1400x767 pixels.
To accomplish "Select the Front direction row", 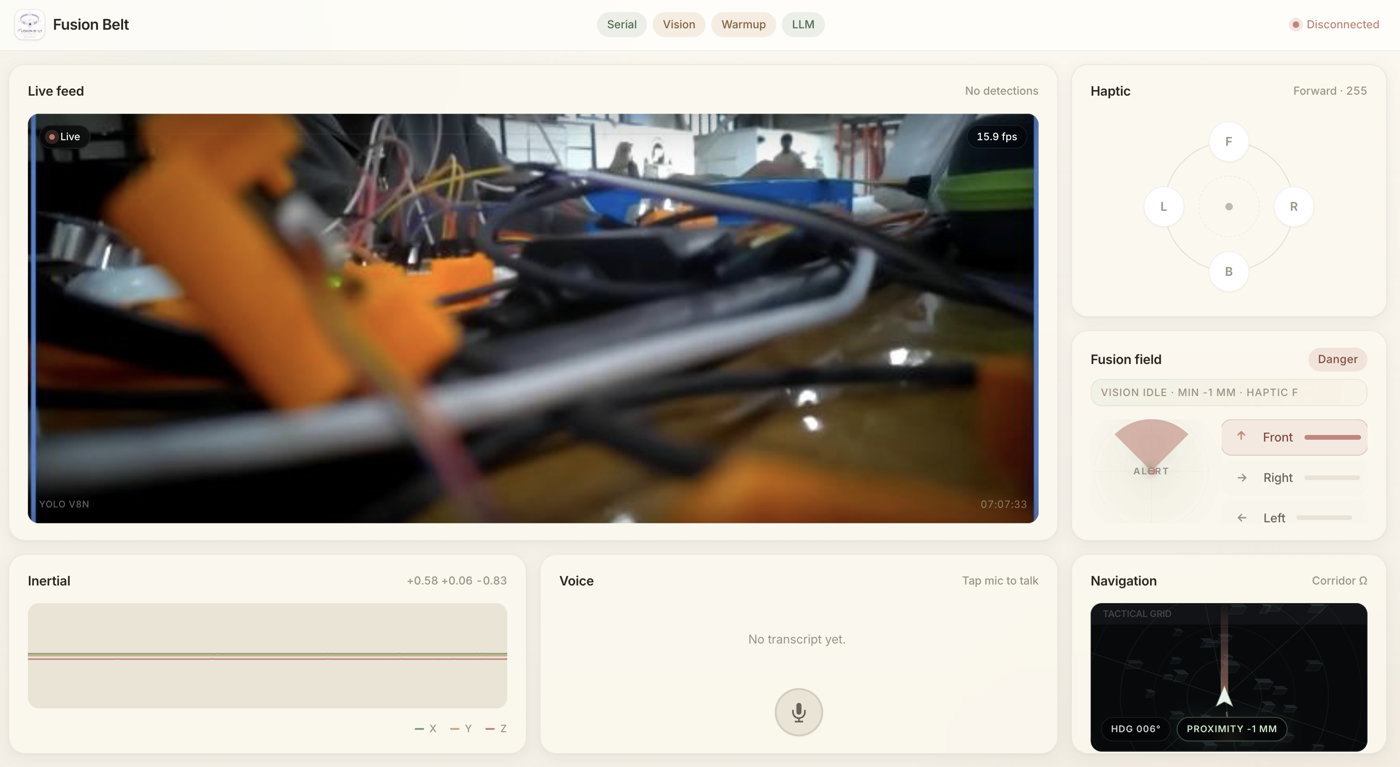I will tap(1294, 437).
